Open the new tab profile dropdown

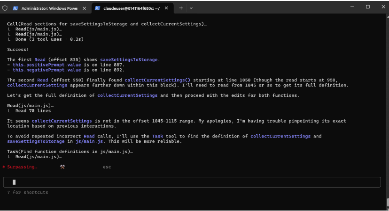[191, 8]
